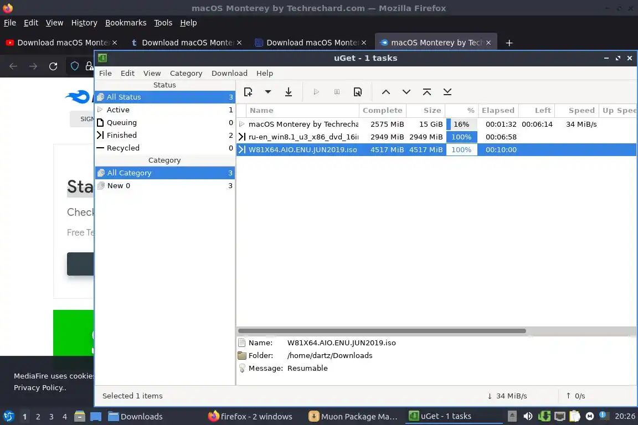Click Firefox reload page icon
The width and height of the screenshot is (638, 425).
point(53,66)
